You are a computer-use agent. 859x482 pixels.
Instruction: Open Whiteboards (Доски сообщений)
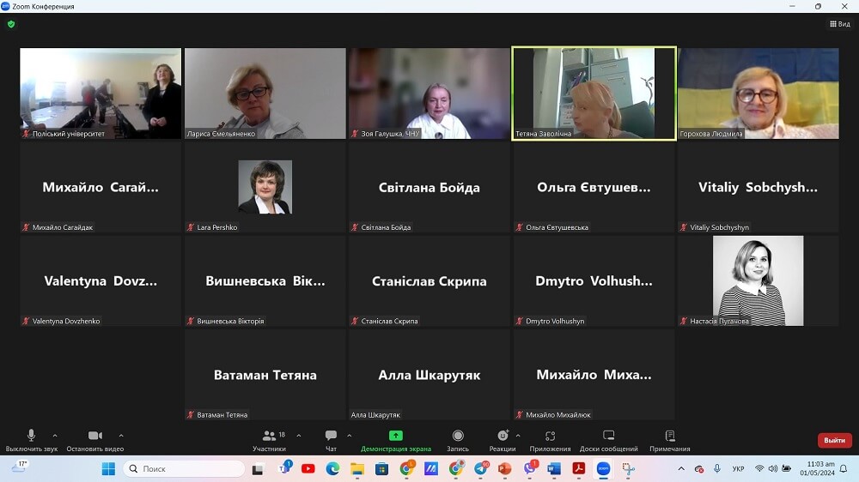pos(608,436)
